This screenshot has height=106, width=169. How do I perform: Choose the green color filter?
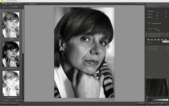point(162,40)
